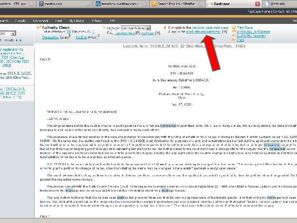Screen dimensions: 297x223
Task: Open the Document menu
Action: coord(40,21)
